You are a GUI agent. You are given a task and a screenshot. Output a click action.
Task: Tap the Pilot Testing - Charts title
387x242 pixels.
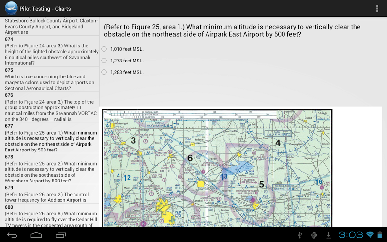pos(45,9)
